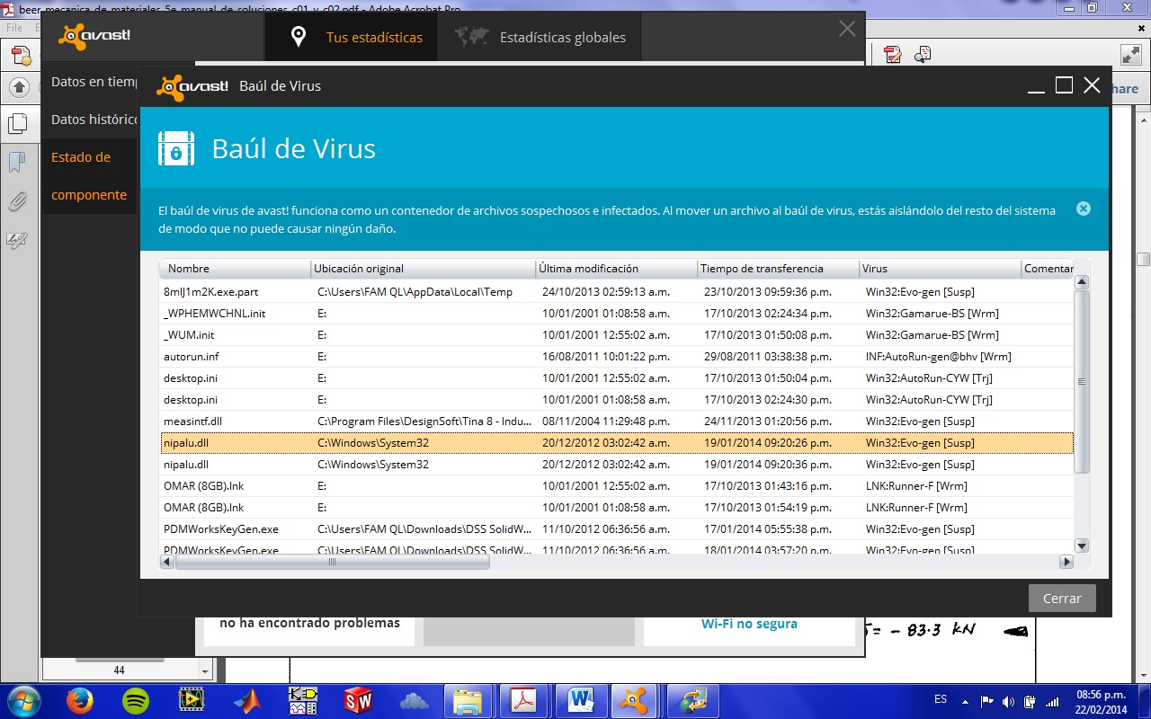
Task: Sort by Tiempo de transferencia column header
Action: (778, 269)
